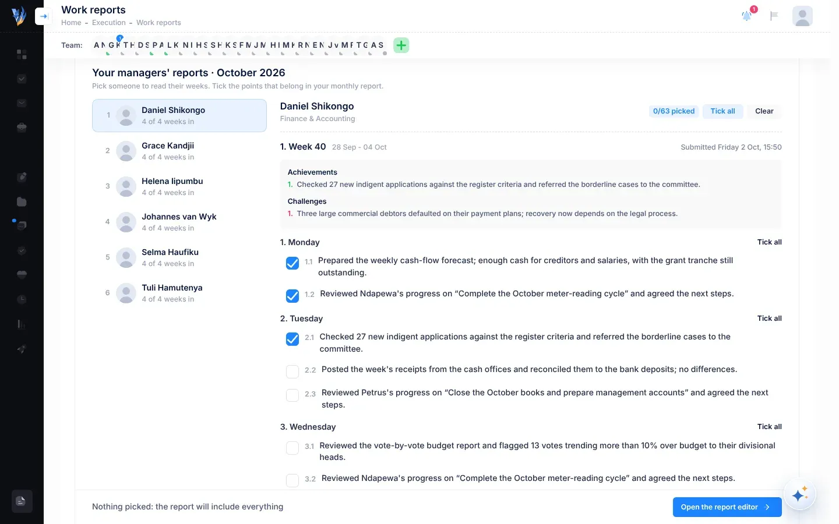839x524 pixels.
Task: Click the 'Submitted Friday 2 Oct, 15:50' text
Action: point(731,147)
